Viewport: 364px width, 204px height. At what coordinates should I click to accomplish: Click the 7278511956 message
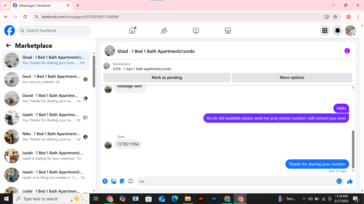coord(128,144)
